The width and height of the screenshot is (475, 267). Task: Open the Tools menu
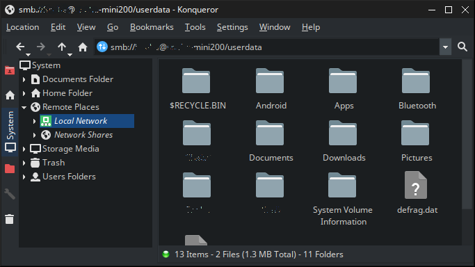click(195, 27)
